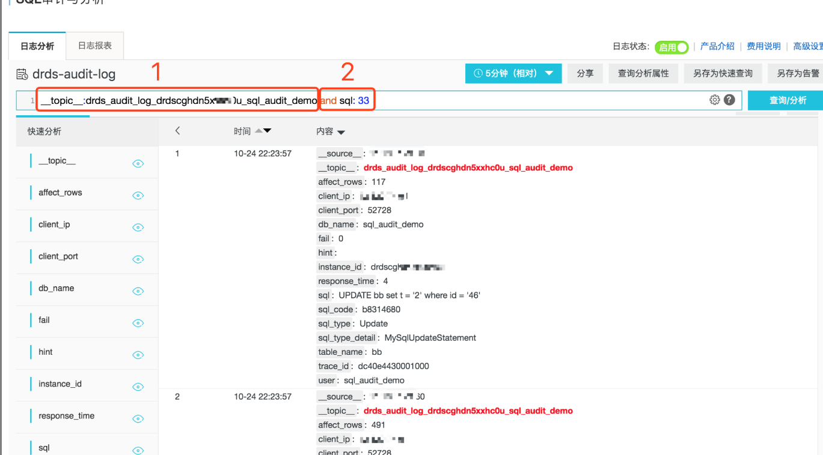Select client_port field in quick analysis
The width and height of the screenshot is (823, 455).
click(x=58, y=256)
